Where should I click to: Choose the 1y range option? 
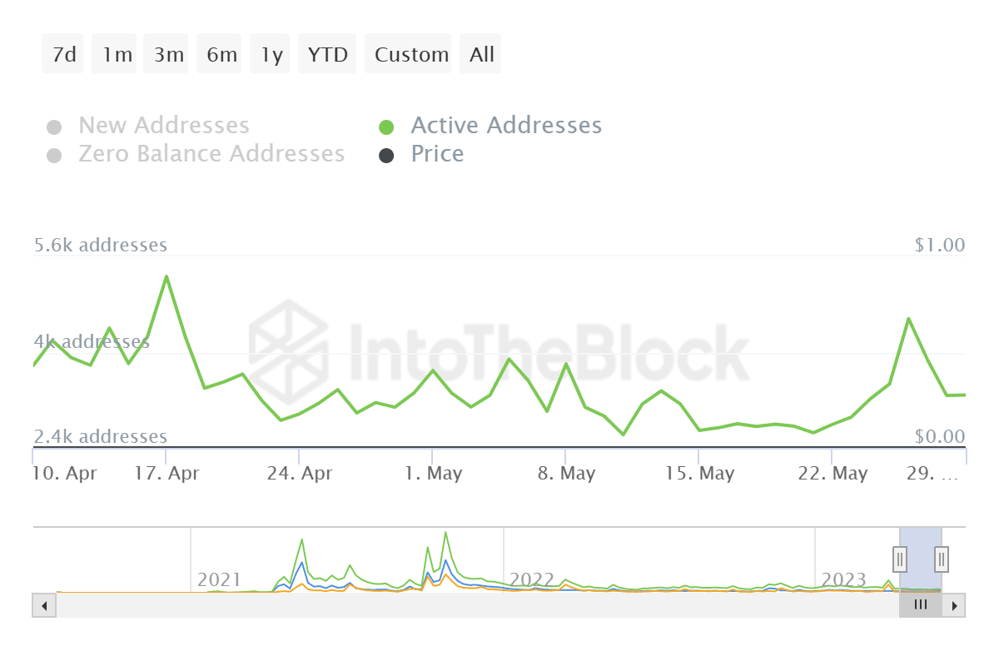(x=271, y=55)
